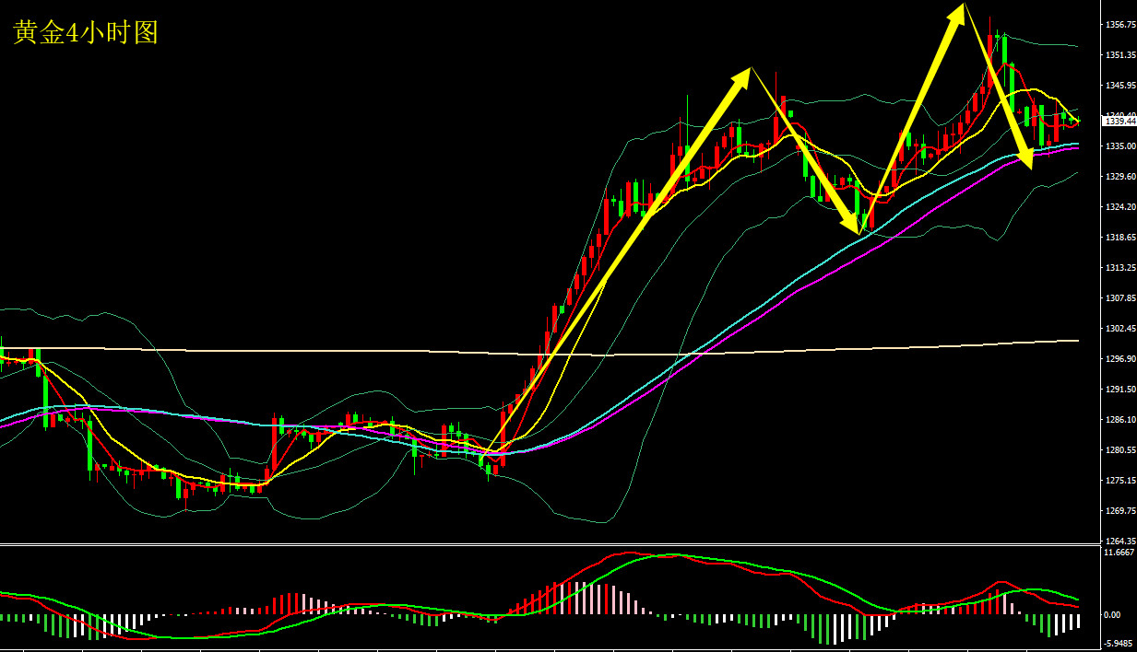Select axis label 1324.20
The width and height of the screenshot is (1137, 652).
coord(1120,207)
